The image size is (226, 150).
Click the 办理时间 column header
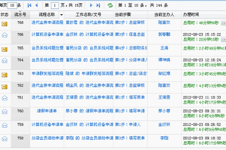[x=191, y=15]
